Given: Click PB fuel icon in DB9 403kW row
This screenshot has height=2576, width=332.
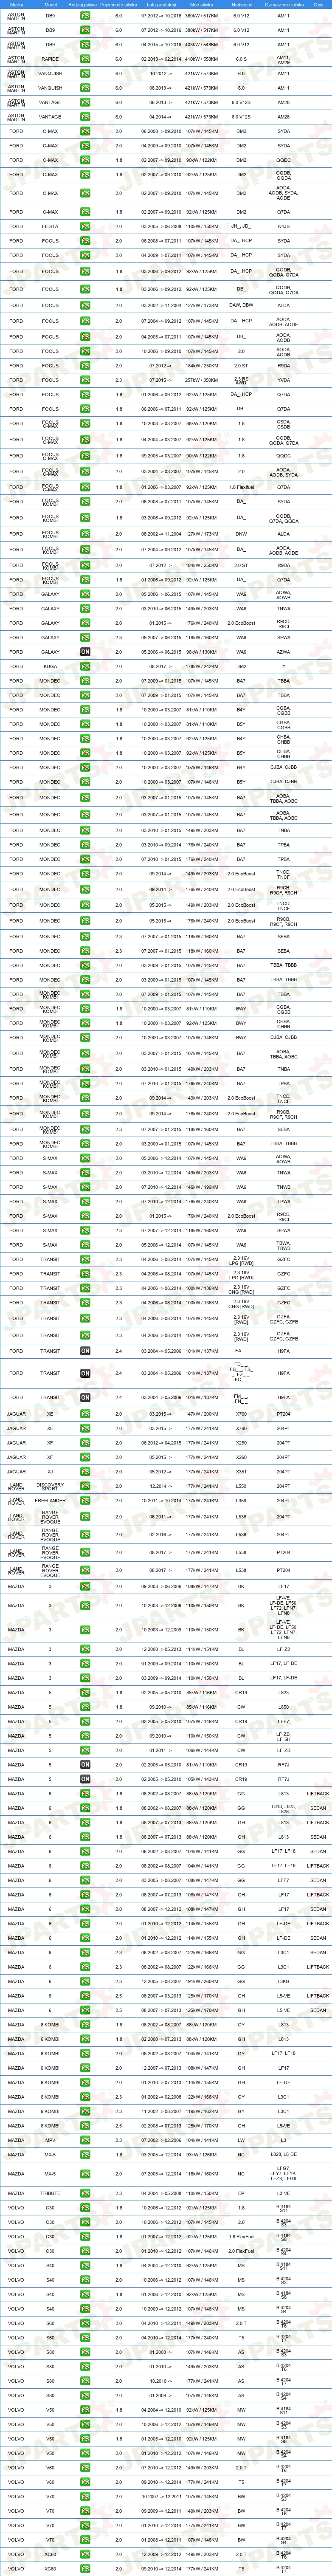Looking at the screenshot, I should pos(85,45).
